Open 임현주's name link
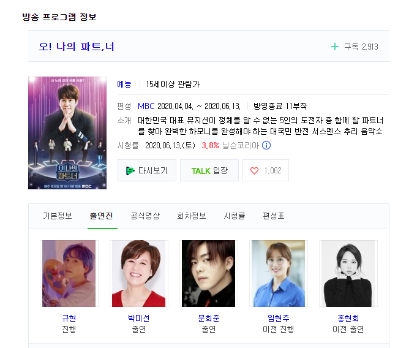 point(278,318)
